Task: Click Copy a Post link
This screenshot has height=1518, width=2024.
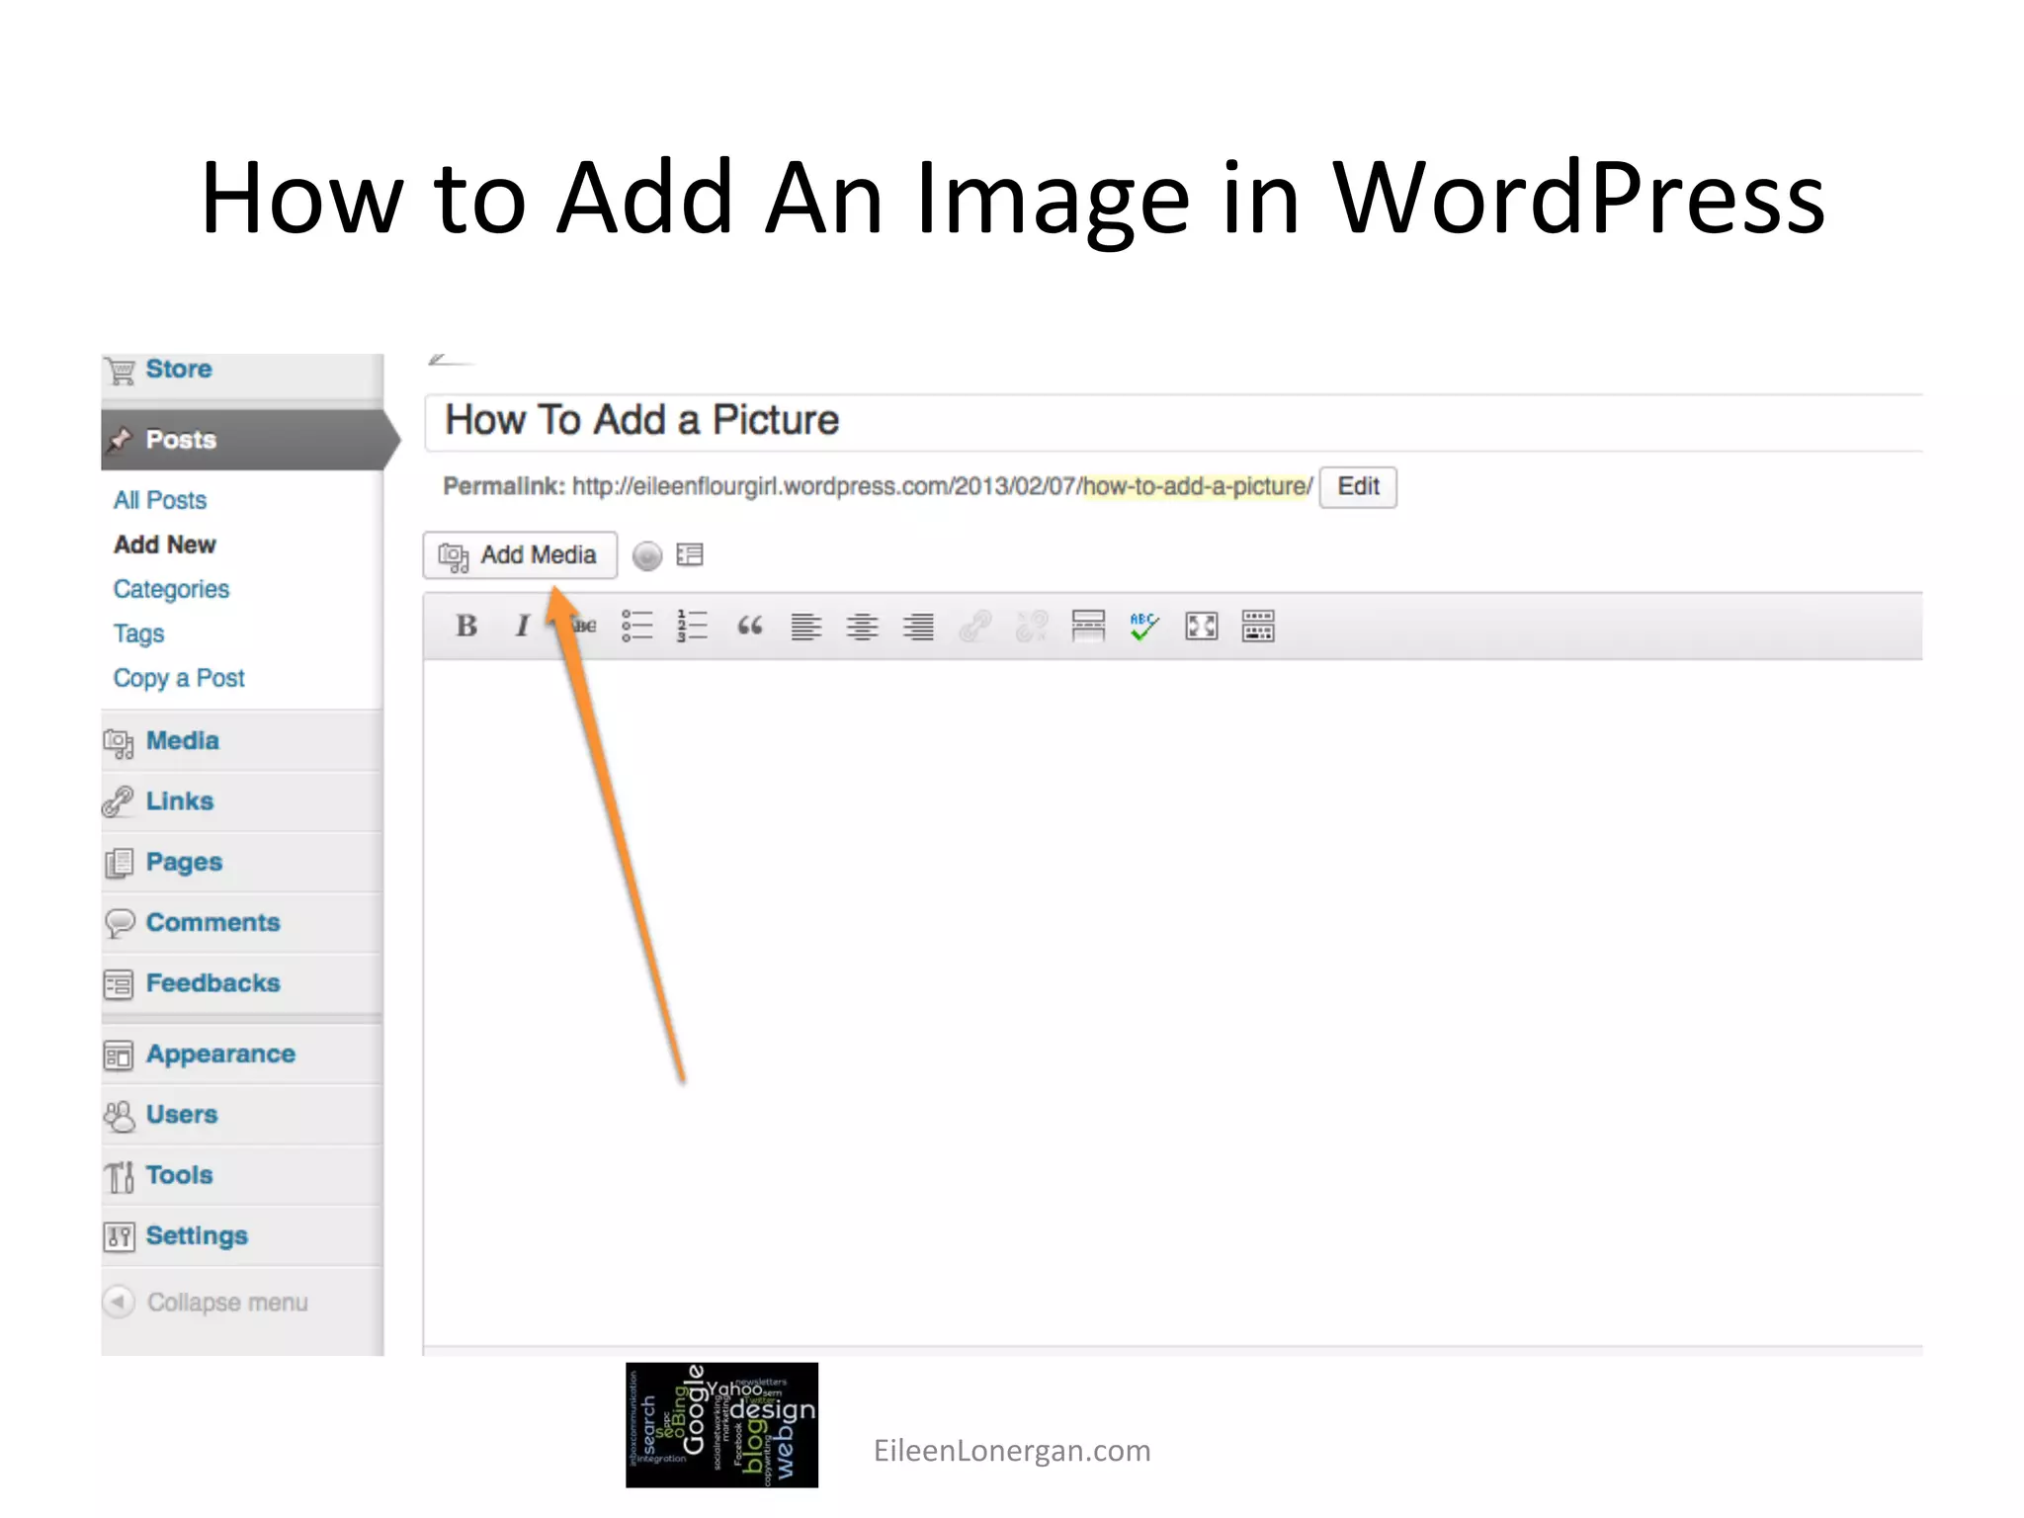Action: pyautogui.click(x=179, y=678)
